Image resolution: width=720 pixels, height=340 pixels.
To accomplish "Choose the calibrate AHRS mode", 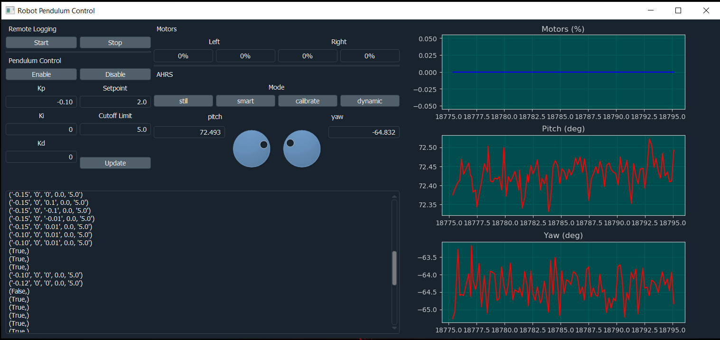I will coord(308,101).
